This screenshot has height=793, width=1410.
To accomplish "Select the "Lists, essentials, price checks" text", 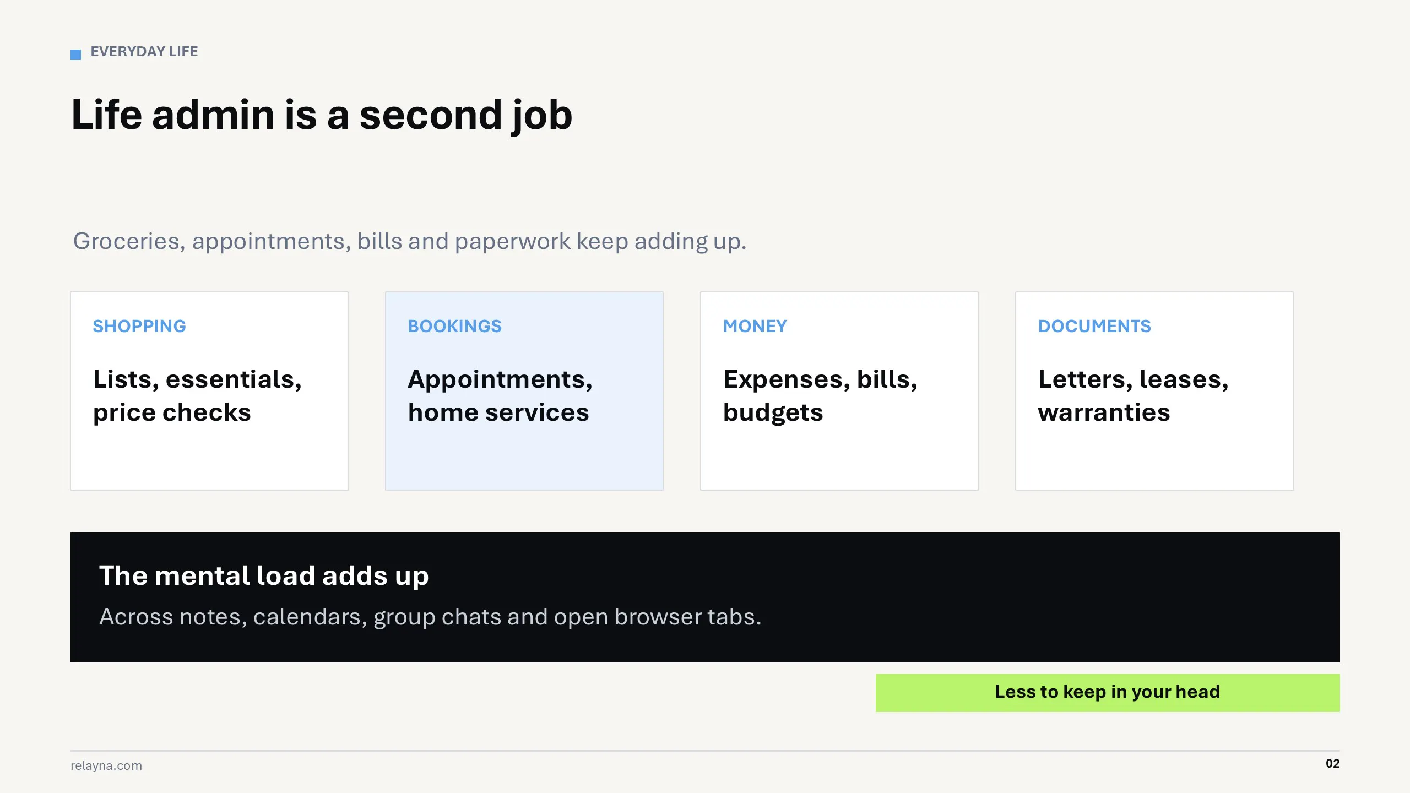I will 197,395.
